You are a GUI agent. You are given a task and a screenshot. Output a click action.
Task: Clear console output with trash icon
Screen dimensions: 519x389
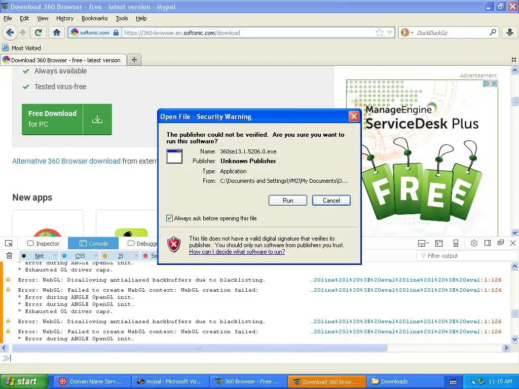click(x=9, y=256)
